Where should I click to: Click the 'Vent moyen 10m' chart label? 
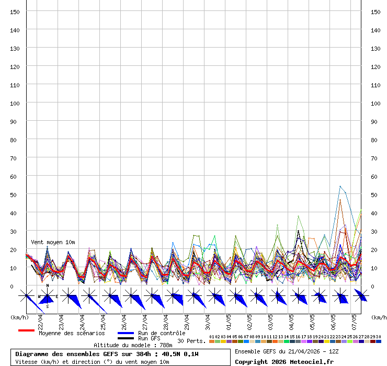click(53, 242)
